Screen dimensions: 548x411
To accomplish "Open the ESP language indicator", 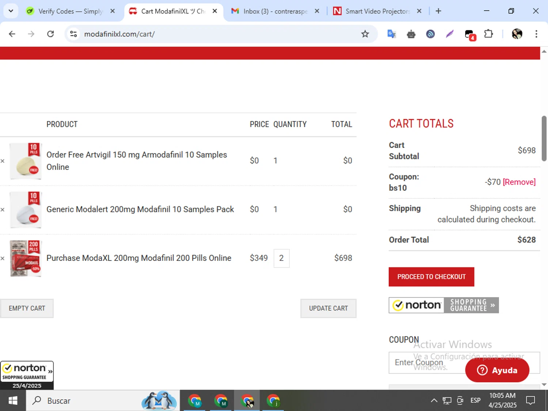I will (475, 401).
